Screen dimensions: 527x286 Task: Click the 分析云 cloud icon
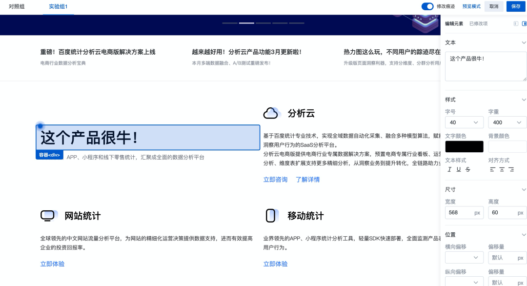[x=272, y=113]
